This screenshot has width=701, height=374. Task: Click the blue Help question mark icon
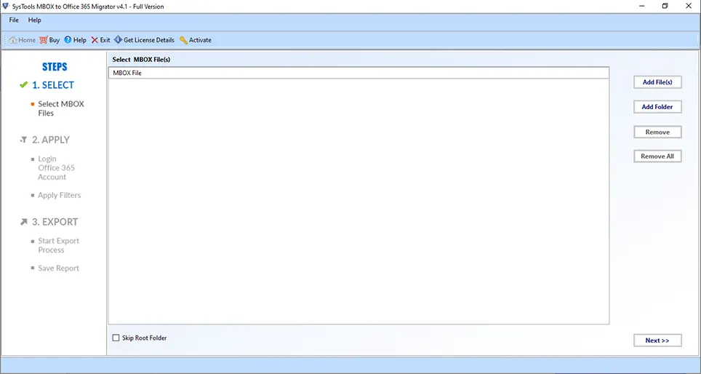click(x=68, y=40)
